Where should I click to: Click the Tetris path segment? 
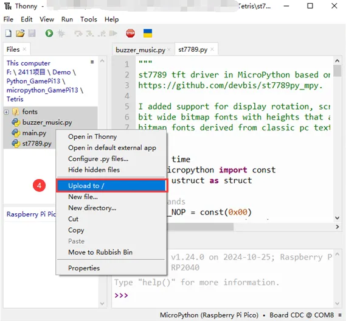tap(15, 99)
